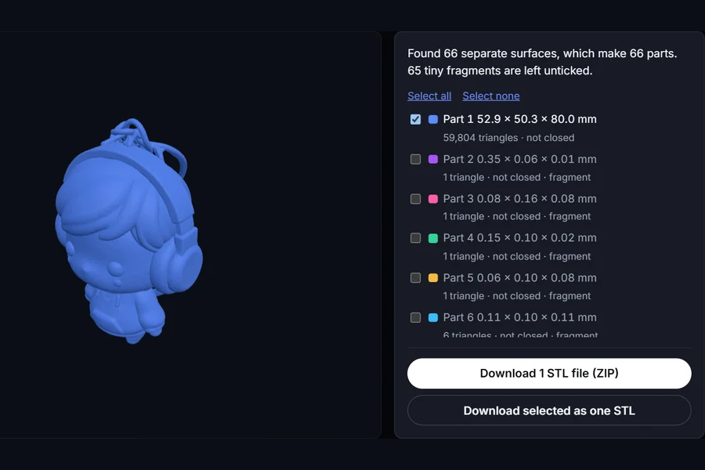The height and width of the screenshot is (470, 705).
Task: Click the 'Part 3 0.08 × 0.16 × 0.08 mm' label
Action: (x=520, y=199)
